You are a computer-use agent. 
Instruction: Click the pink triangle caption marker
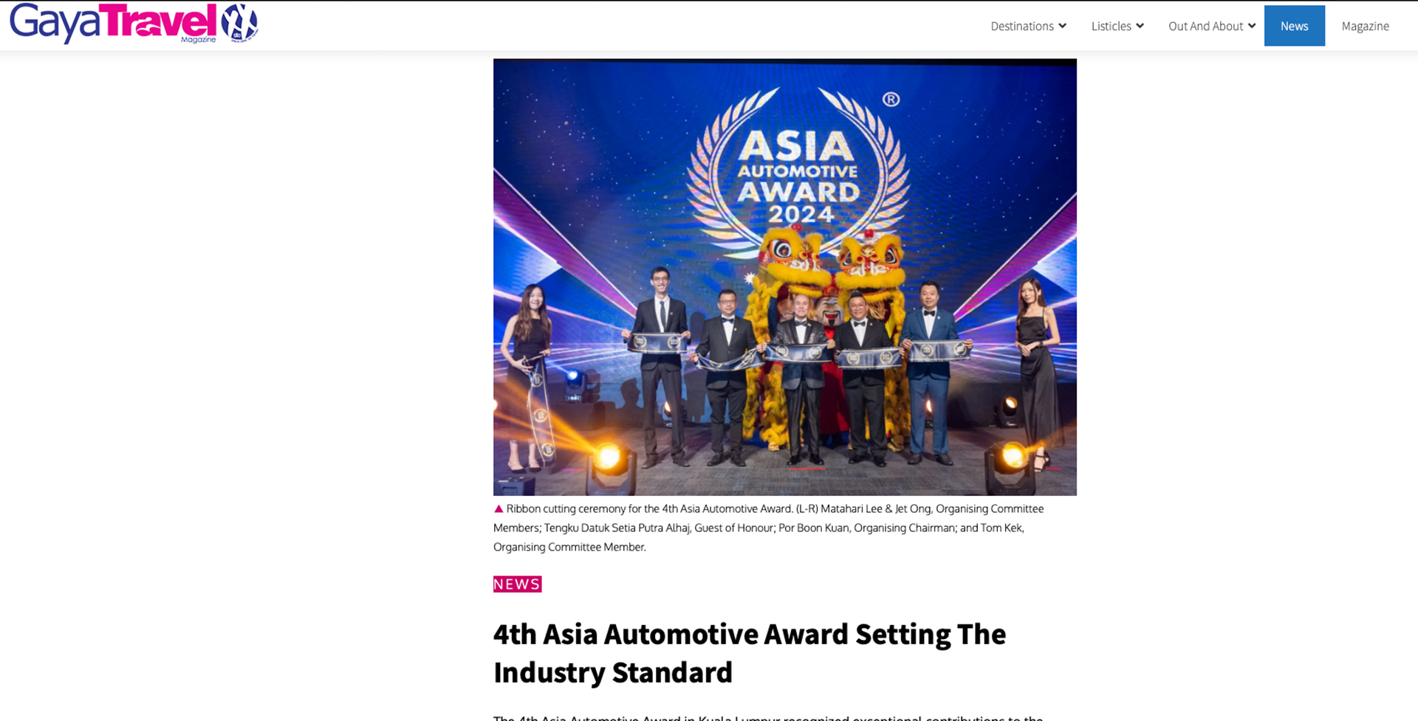point(499,508)
